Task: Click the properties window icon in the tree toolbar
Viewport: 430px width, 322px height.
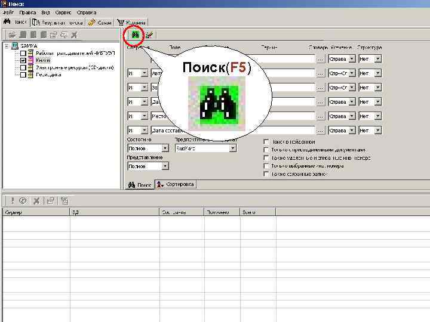Action: coord(54,35)
